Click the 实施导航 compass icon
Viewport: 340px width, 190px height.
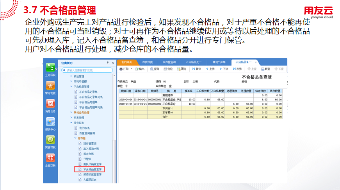(x=50, y=140)
